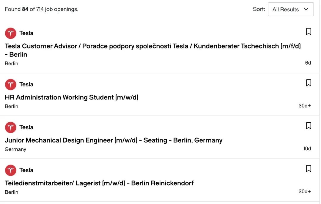Click Tesla company name above HR Administration
The width and height of the screenshot is (321, 204).
tap(26, 85)
